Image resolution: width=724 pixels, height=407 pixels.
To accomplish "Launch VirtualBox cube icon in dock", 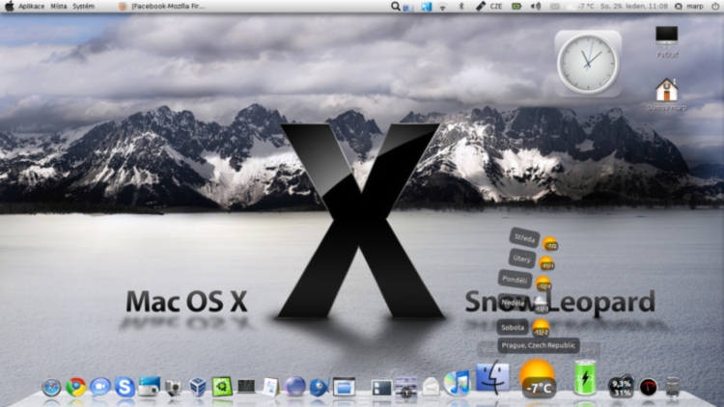I will click(x=198, y=387).
